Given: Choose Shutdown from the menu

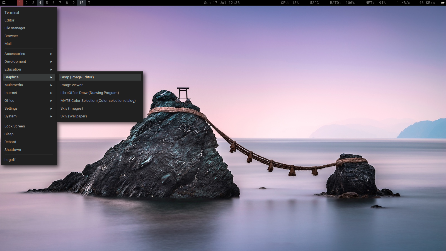Looking at the screenshot, I should (x=29, y=150).
